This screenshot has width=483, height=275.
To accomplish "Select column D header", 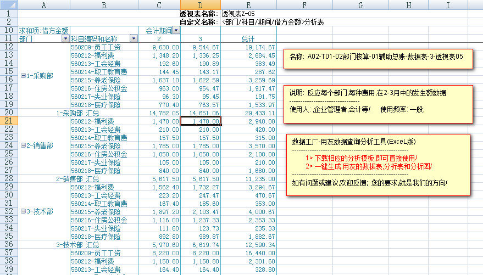I will (201, 5).
